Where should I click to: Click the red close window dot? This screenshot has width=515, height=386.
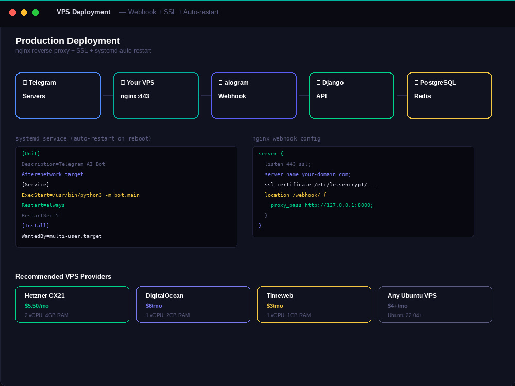[12, 12]
